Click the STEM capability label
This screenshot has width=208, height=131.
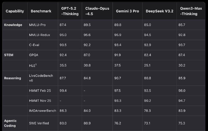coord(9,55)
